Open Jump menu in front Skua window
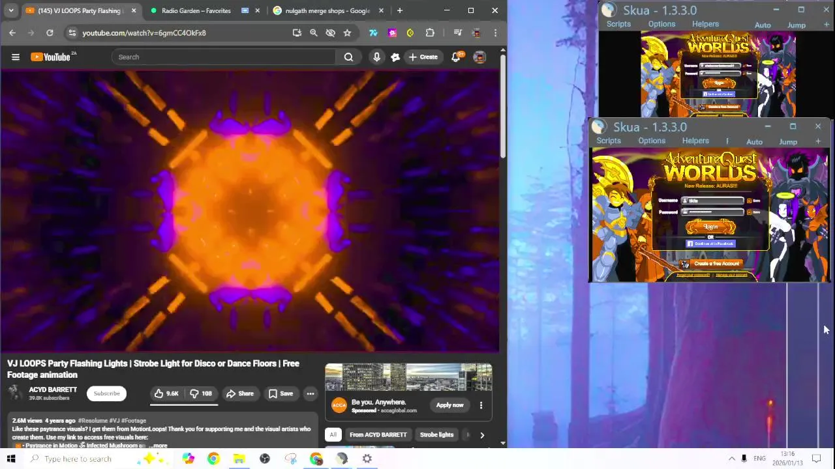Image resolution: width=835 pixels, height=469 pixels. (x=788, y=142)
